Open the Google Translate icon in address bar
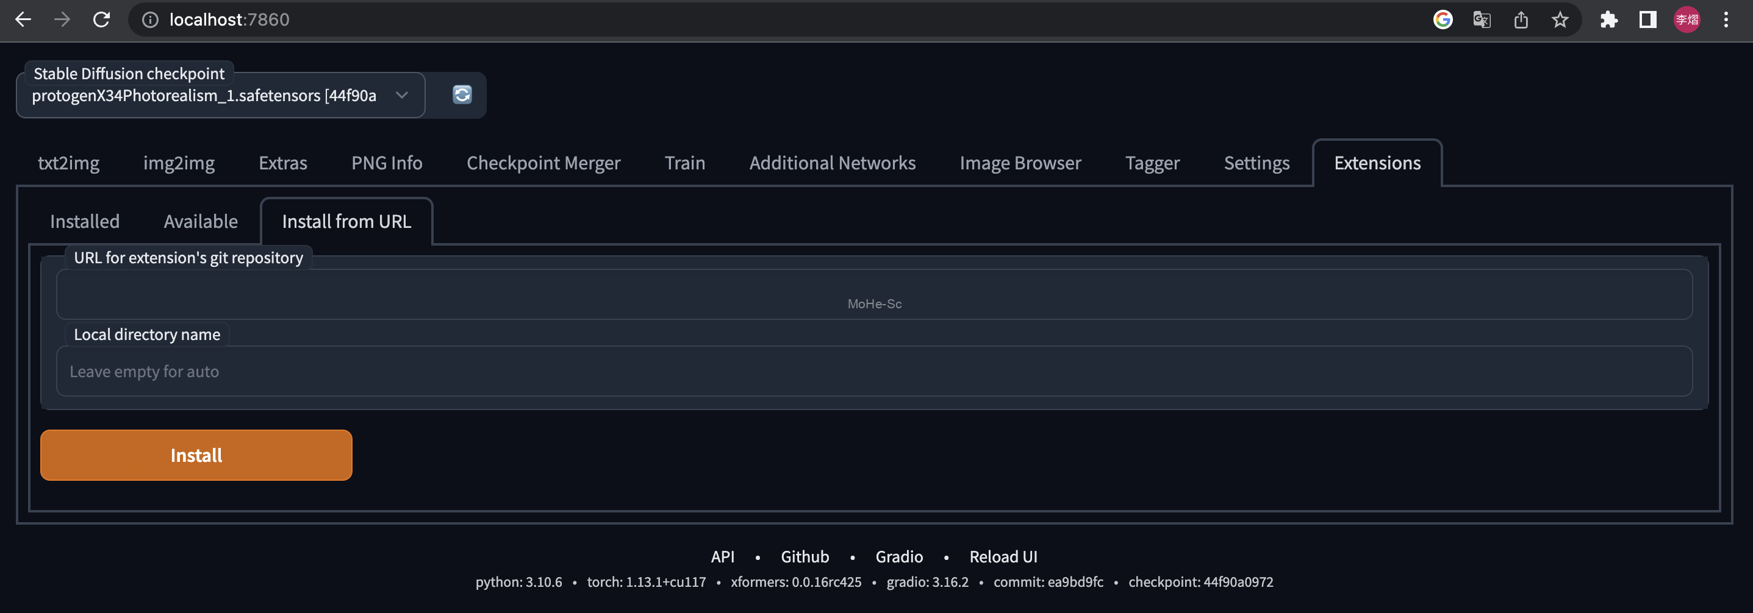Viewport: 1753px width, 613px height. coord(1482,19)
